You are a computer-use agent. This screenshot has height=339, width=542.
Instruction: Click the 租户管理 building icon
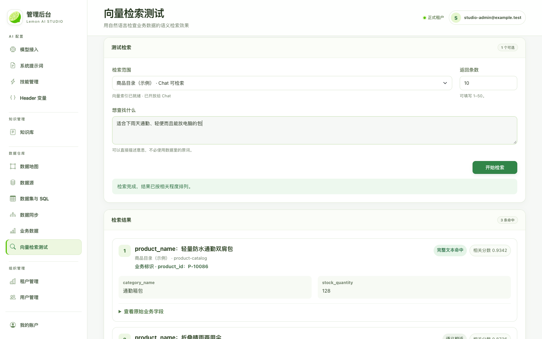tap(13, 281)
